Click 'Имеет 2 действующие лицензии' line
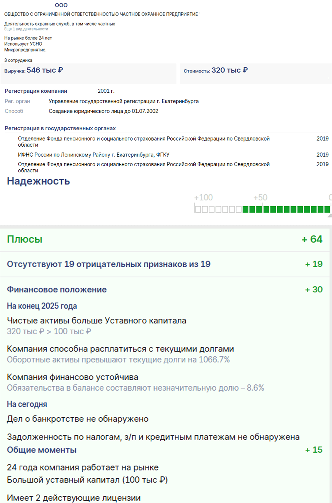 click(x=74, y=498)
